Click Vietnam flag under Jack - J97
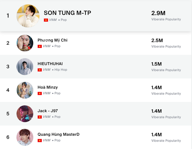The height and width of the screenshot is (149, 192). coord(40,117)
